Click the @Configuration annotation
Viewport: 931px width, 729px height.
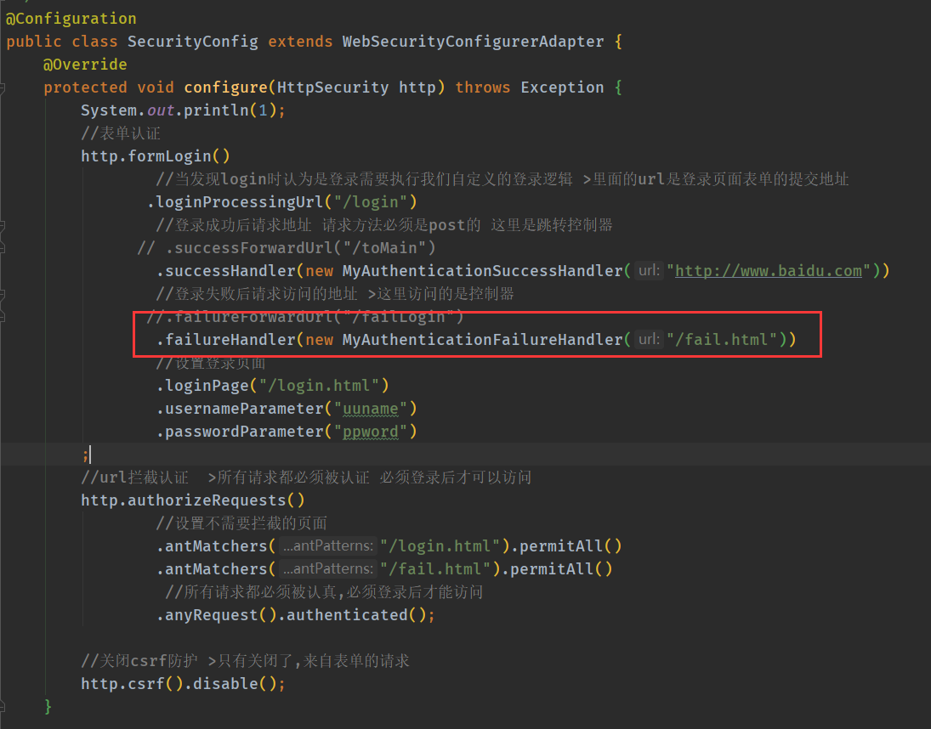pos(71,18)
